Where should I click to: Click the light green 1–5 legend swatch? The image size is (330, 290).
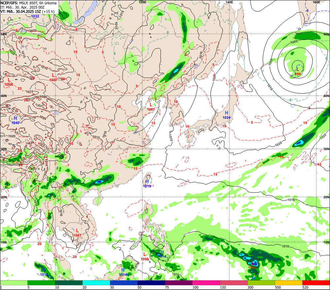point(14,283)
